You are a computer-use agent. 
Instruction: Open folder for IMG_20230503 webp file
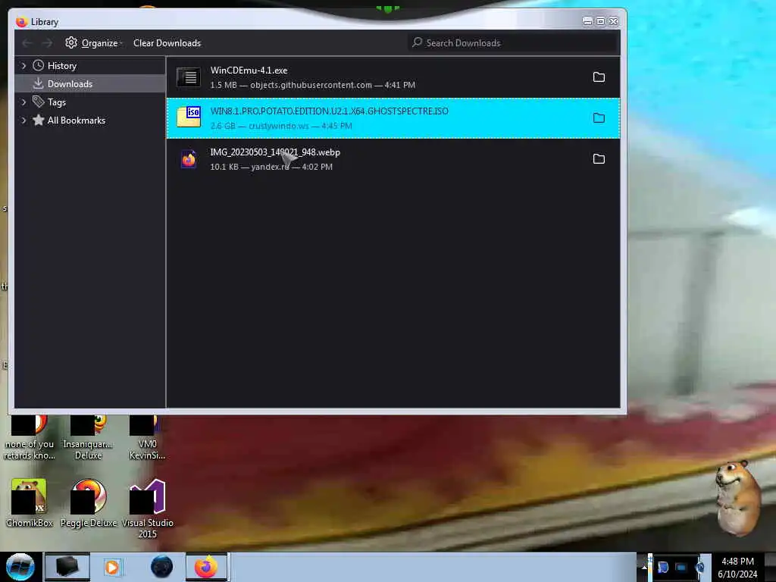(599, 159)
